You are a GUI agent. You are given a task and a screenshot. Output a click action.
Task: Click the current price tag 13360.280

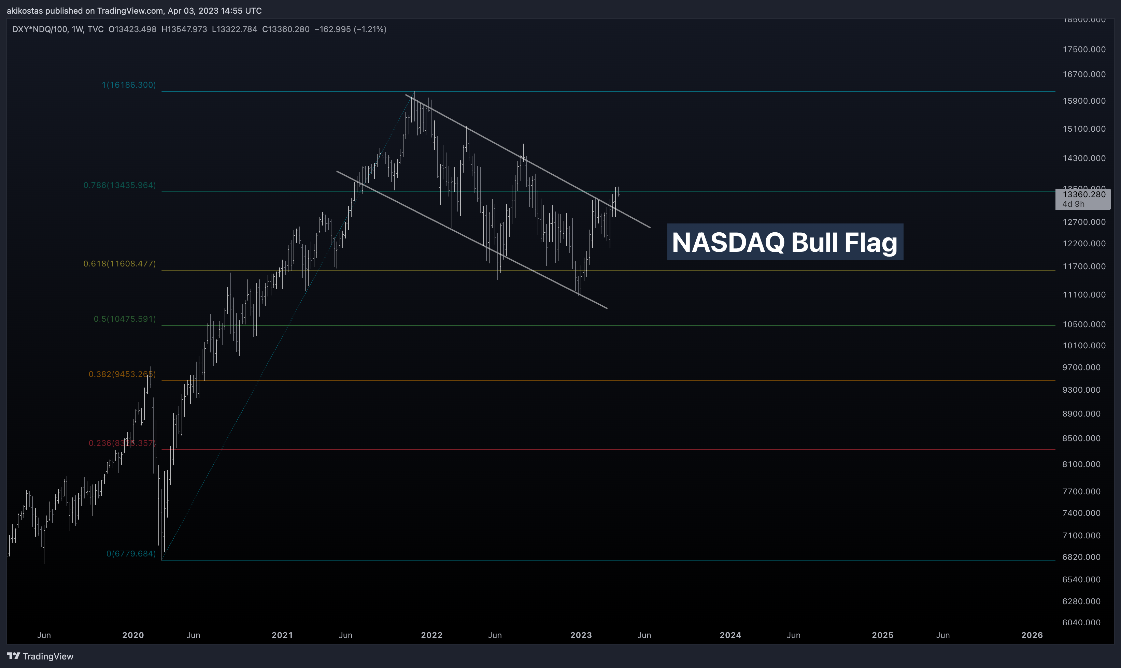click(x=1083, y=194)
